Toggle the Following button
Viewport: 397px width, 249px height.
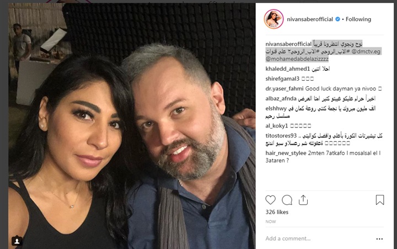click(358, 19)
